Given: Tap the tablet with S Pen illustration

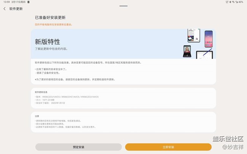Looking at the screenshot, I should 204,55.
